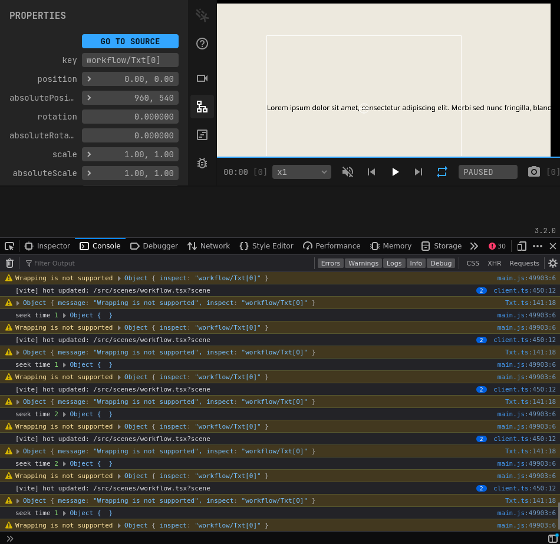Unmute audio in the playback controls
Screen dimensions: 560x544
tap(348, 172)
